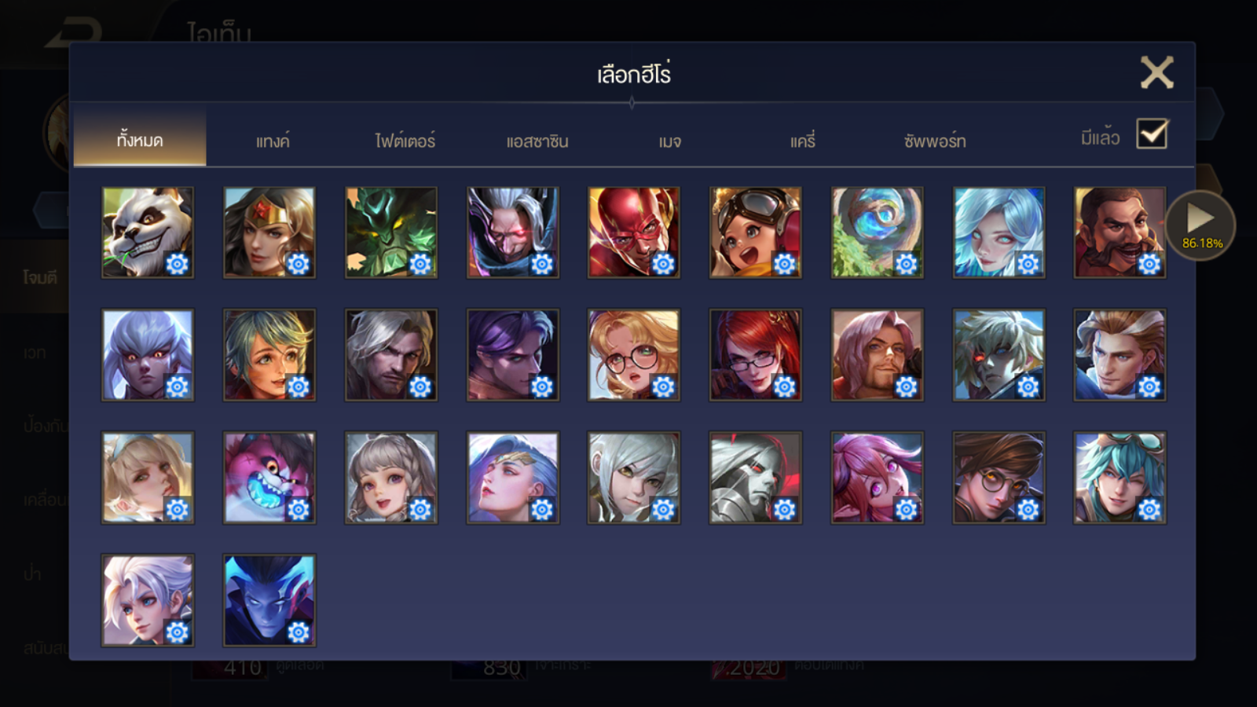Viewport: 1257px width, 707px height.
Task: Pick the teal-haired hero with goggles
Action: (1120, 478)
